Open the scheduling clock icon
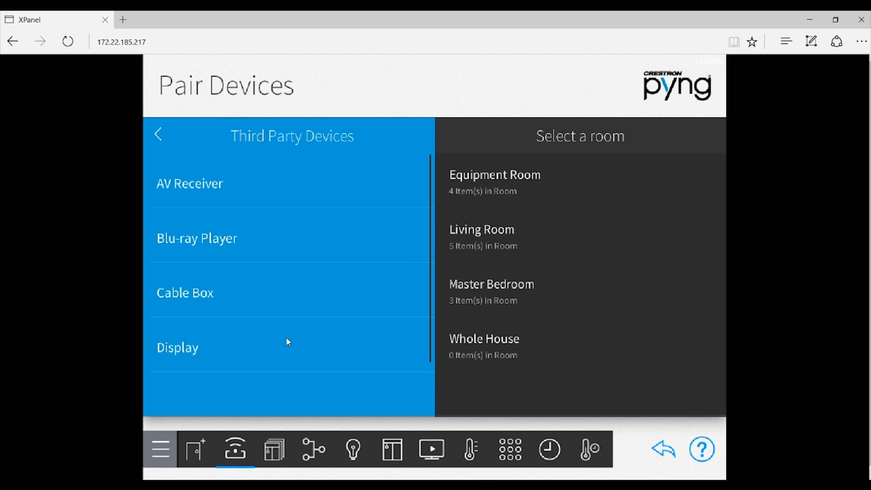The image size is (871, 490). [x=550, y=449]
